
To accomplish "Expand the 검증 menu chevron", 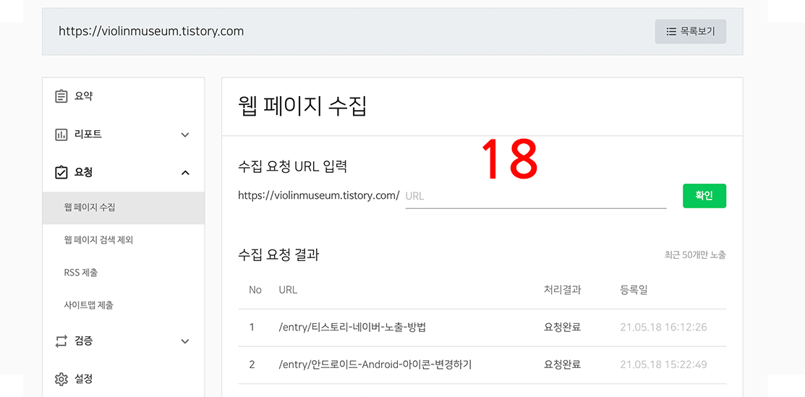I will (185, 341).
